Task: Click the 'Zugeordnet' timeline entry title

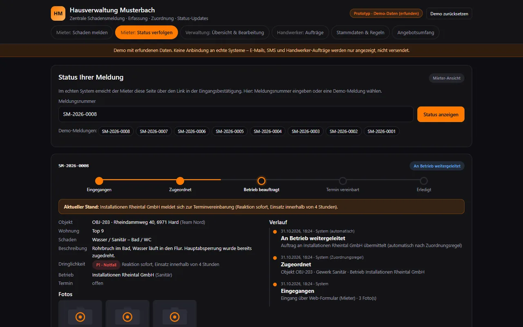Action: (296, 264)
